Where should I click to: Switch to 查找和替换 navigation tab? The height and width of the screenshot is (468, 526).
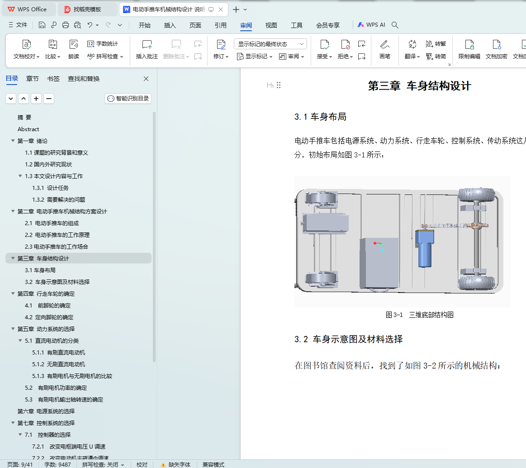[x=84, y=79]
